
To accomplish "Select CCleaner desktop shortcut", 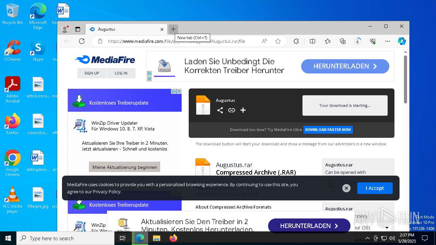I will tap(13, 51).
